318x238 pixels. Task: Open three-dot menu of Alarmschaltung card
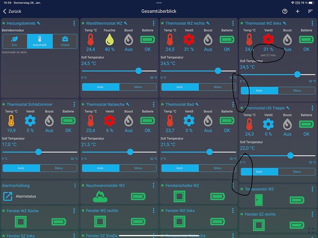click(74, 186)
